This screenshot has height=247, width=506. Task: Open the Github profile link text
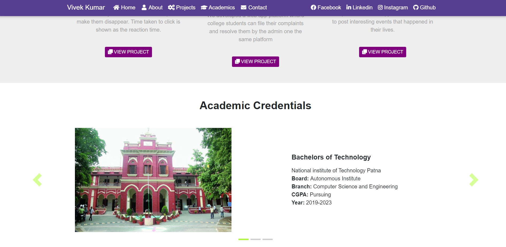pyautogui.click(x=428, y=7)
